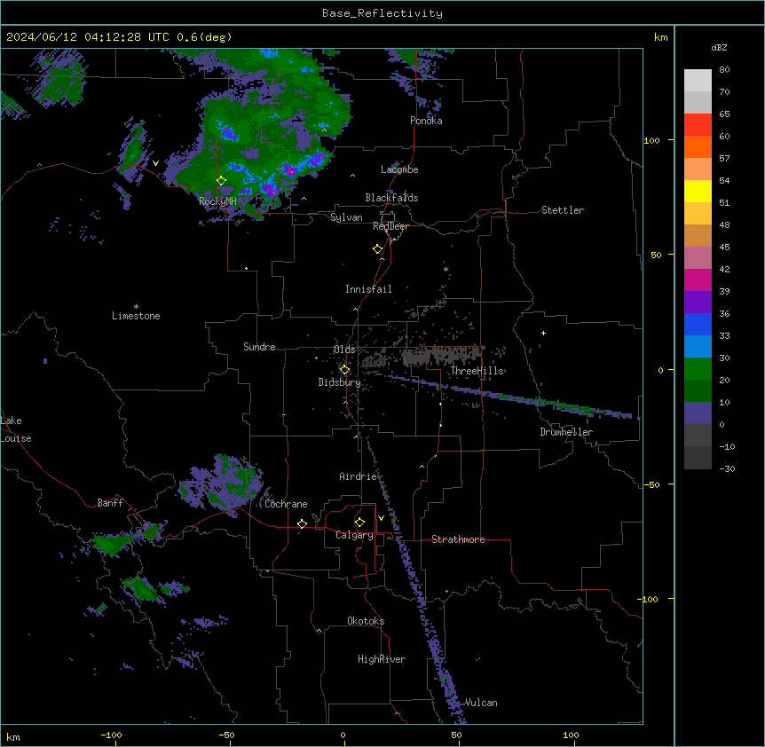Click the yellow marker above Calgary label
Viewport: 765px width, 747px height.
click(359, 523)
